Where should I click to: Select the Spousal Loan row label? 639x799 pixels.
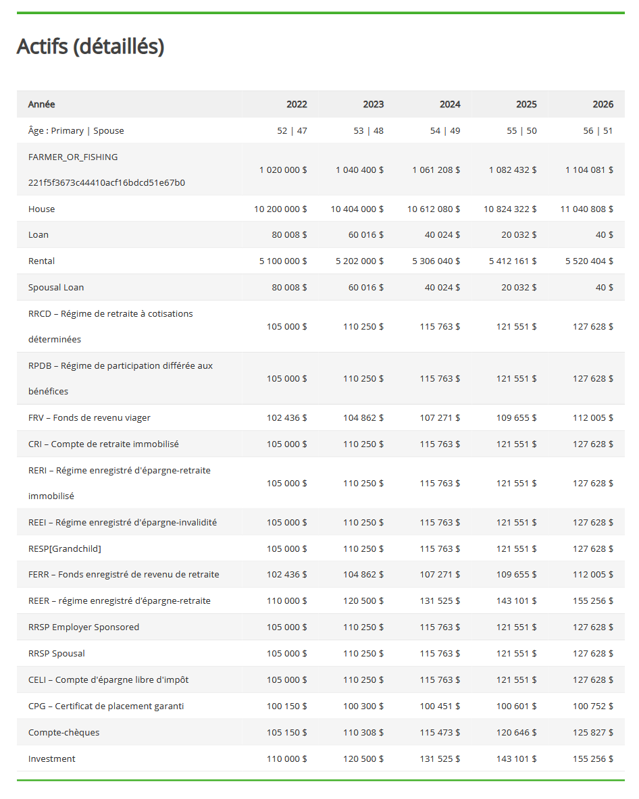(x=56, y=287)
